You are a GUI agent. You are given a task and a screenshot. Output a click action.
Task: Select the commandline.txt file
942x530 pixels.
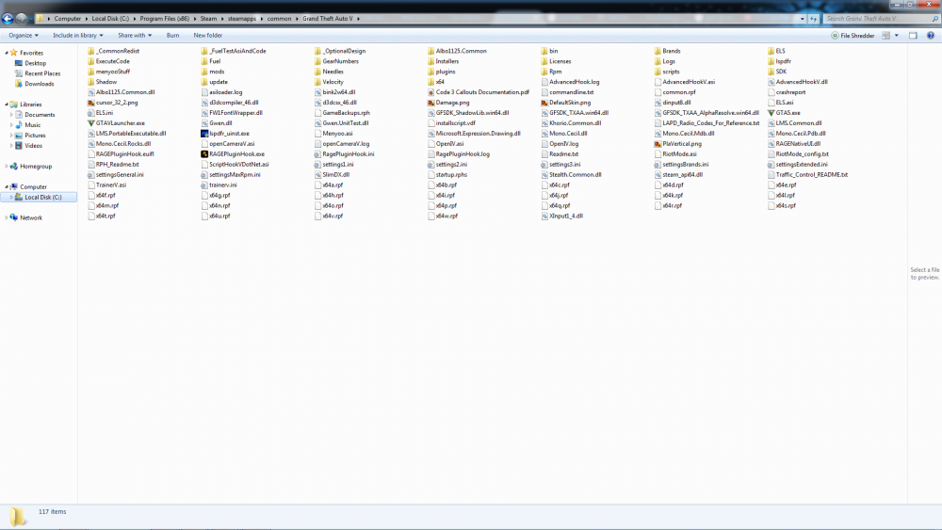click(x=567, y=92)
